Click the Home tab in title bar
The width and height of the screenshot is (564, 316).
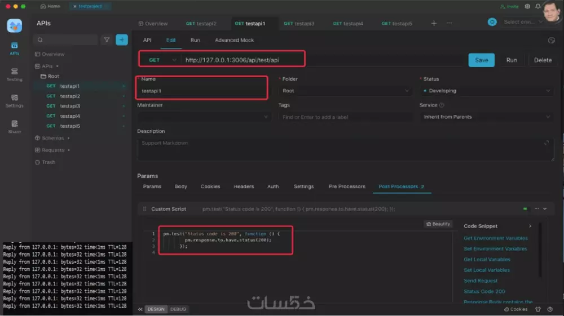50,6
